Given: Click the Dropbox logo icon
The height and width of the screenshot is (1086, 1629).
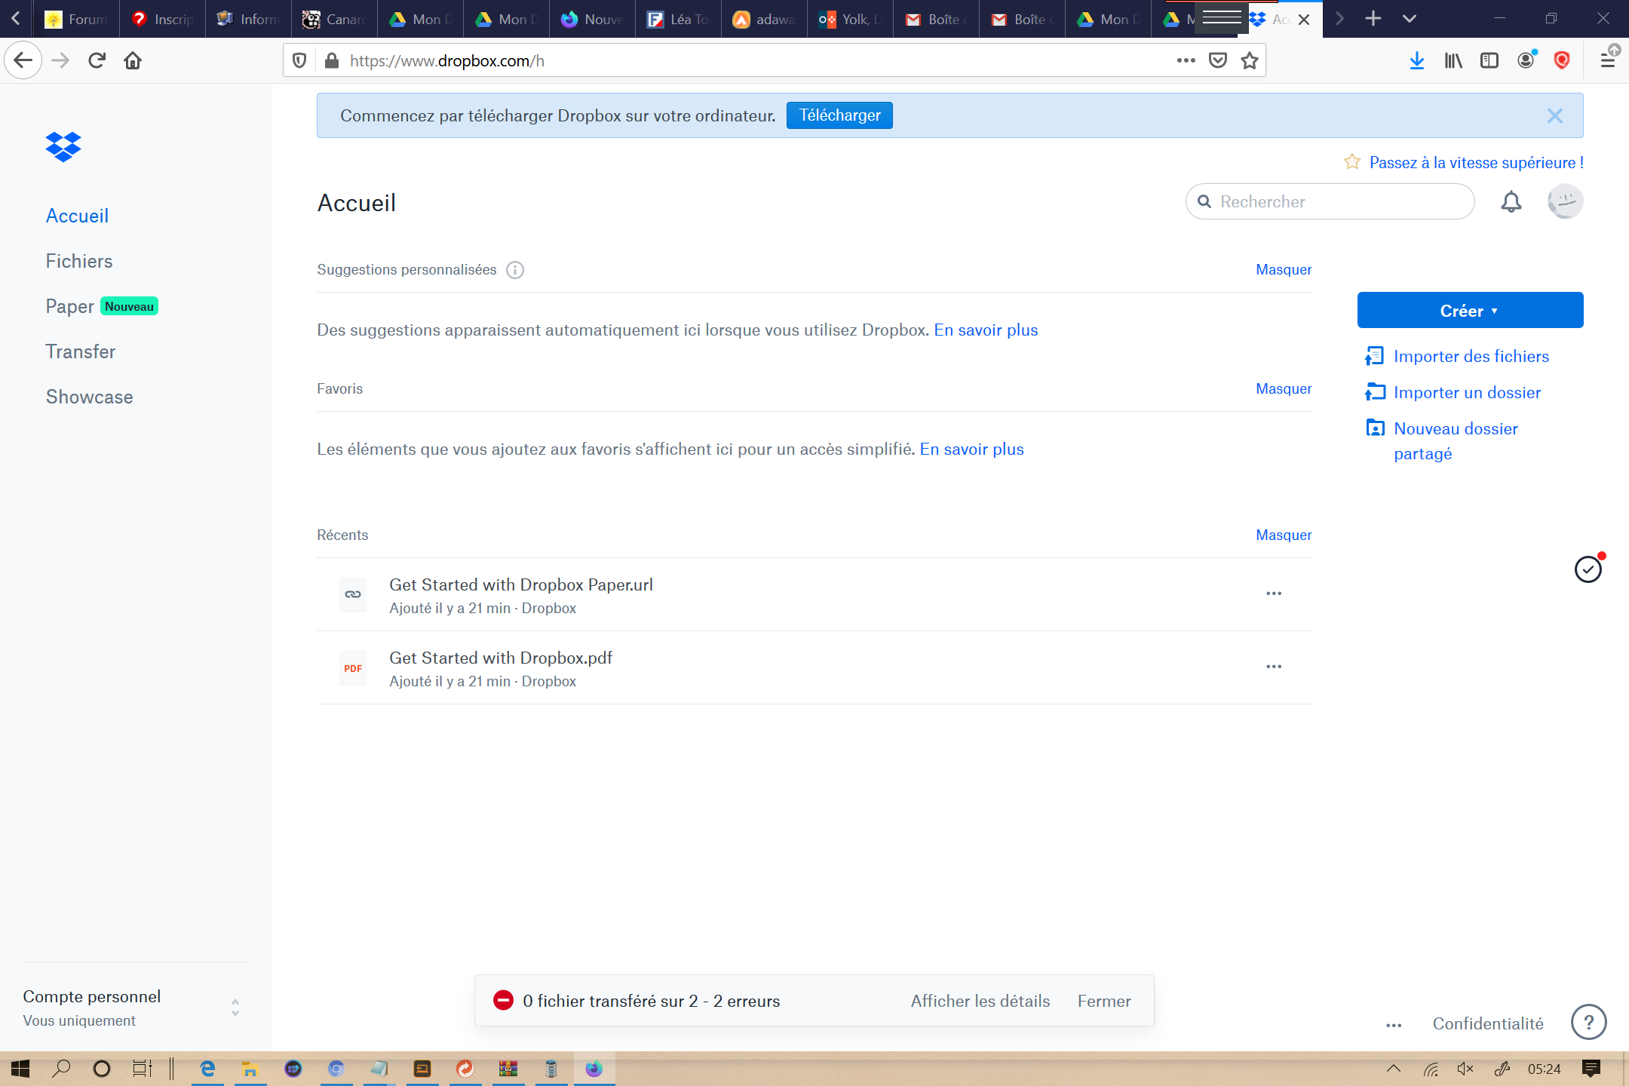Looking at the screenshot, I should point(63,146).
